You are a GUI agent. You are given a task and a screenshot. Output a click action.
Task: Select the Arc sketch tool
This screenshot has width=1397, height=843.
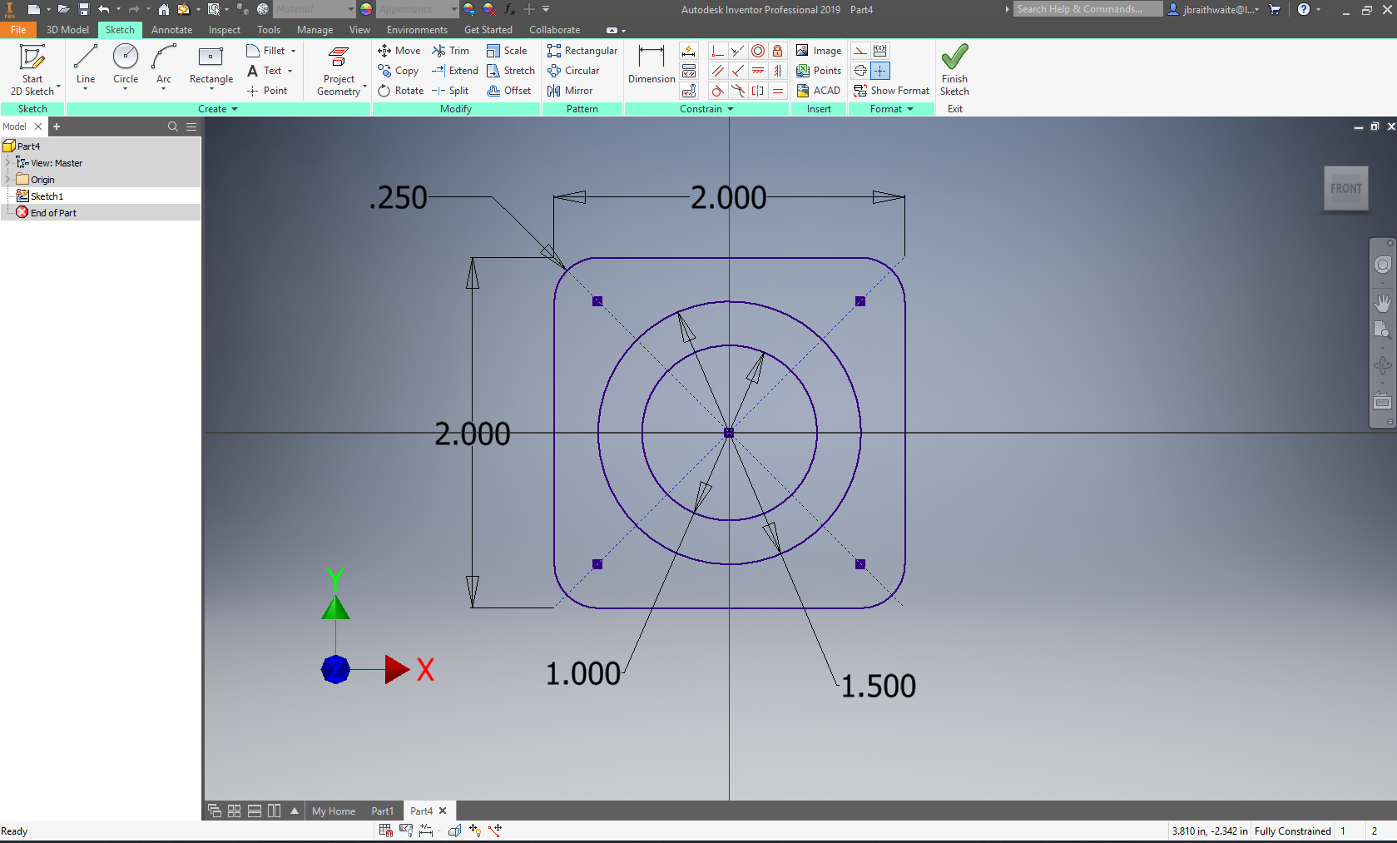pos(164,67)
